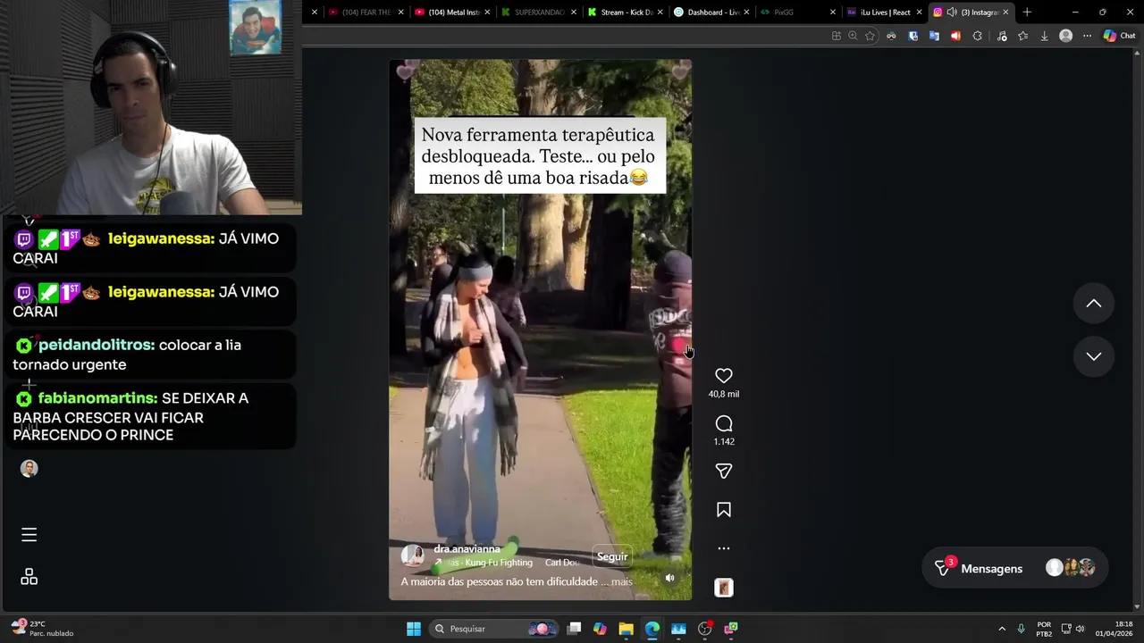
Task: Open the reel's comments (1.142)
Action: click(724, 423)
